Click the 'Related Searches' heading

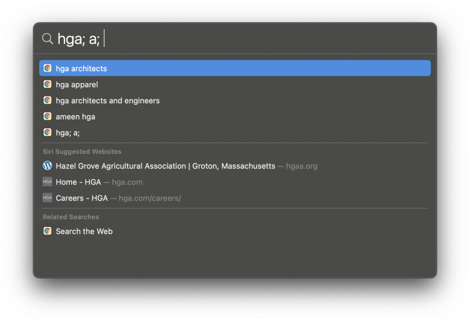71,217
